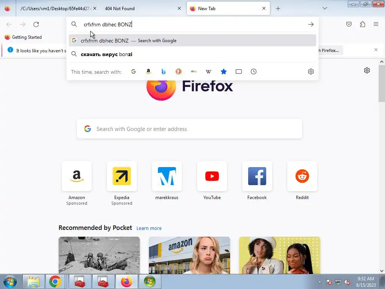Image resolution: width=385 pixels, height=289 pixels.
Task: Dismiss the notification bar with X
Action: pos(376,50)
